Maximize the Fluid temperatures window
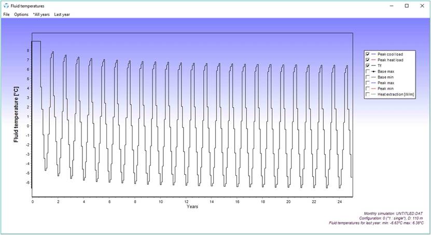The image size is (431, 235). click(407, 6)
